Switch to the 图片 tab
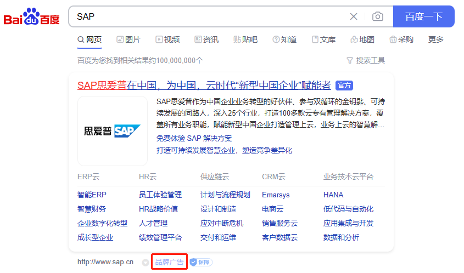The image size is (464, 273). pos(128,39)
